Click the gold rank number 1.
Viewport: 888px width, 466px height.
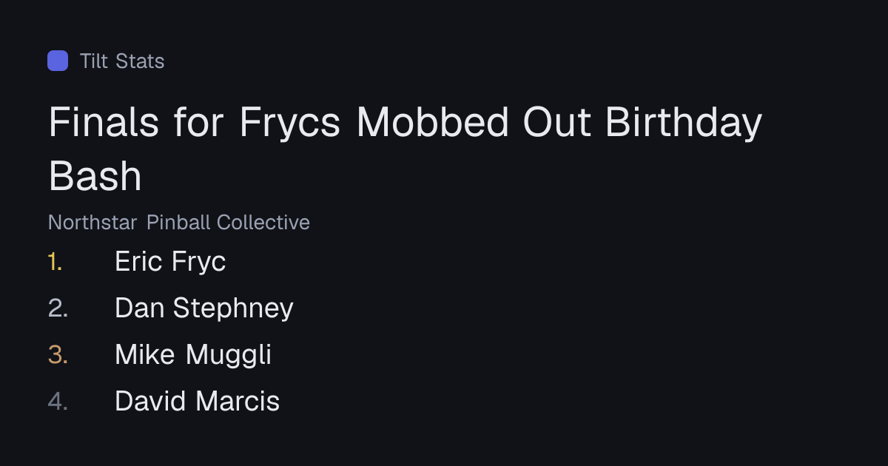(55, 262)
